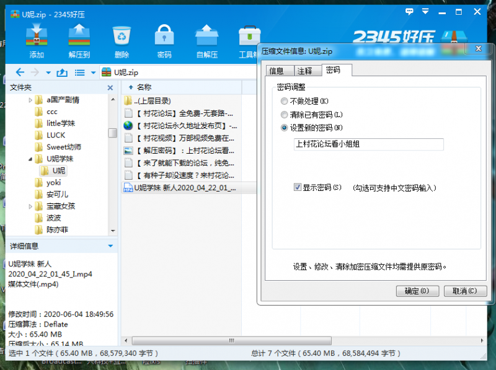The image size is (496, 370).
Task: Click the new password input field
Action: click(x=368, y=144)
